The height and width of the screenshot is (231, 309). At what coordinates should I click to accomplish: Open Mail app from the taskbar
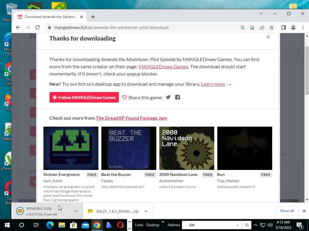click(x=85, y=225)
